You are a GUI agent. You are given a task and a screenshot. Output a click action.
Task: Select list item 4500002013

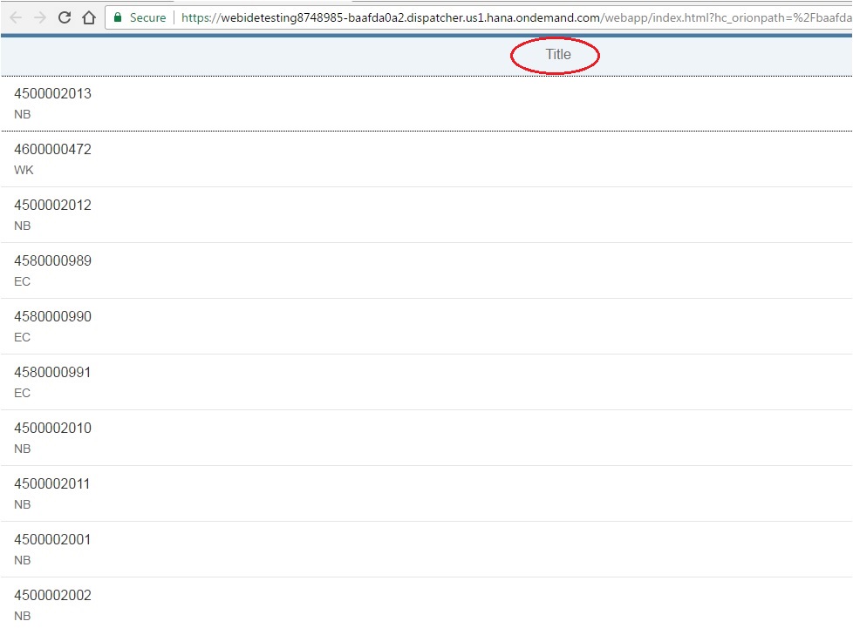tap(426, 104)
